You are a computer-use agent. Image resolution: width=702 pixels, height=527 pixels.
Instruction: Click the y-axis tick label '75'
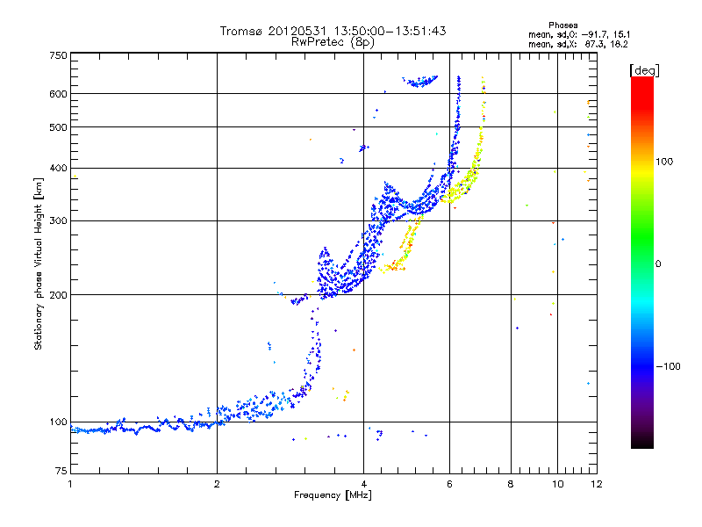[x=61, y=471]
